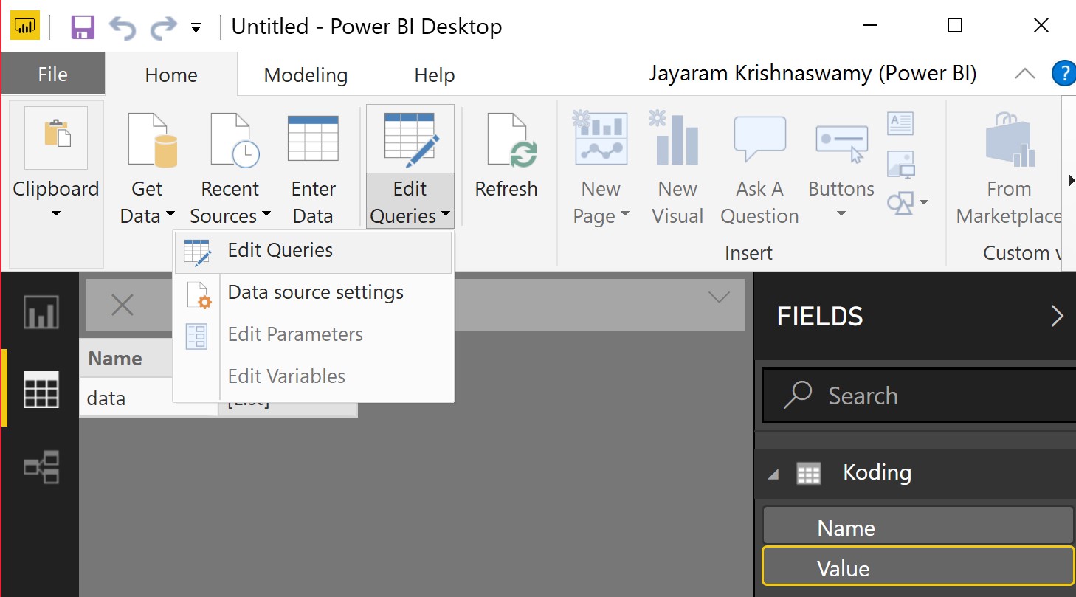This screenshot has height=597, width=1076.
Task: Undo the last action
Action: 122,25
